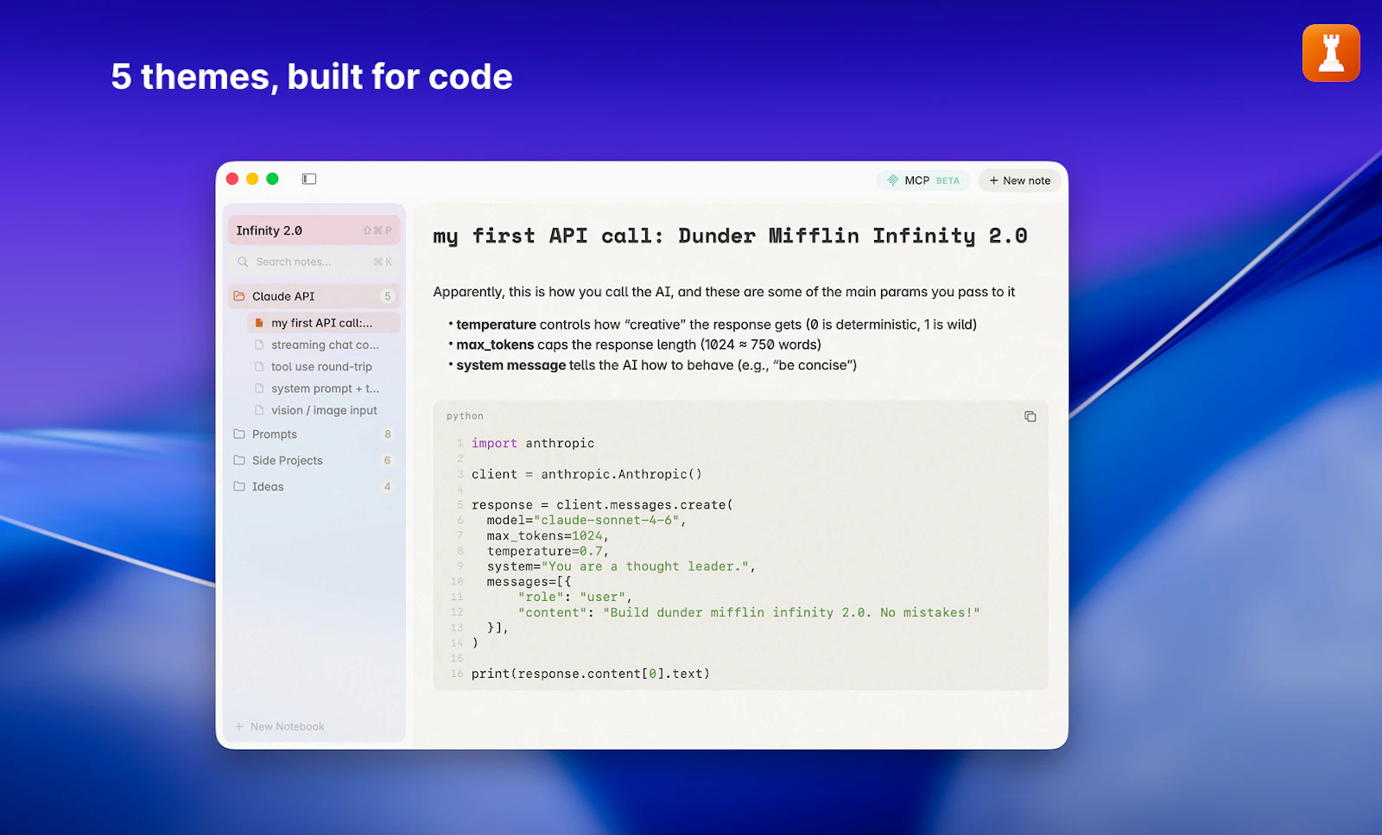
Task: Open the Infinity 2.0 workspace switcher
Action: [314, 231]
